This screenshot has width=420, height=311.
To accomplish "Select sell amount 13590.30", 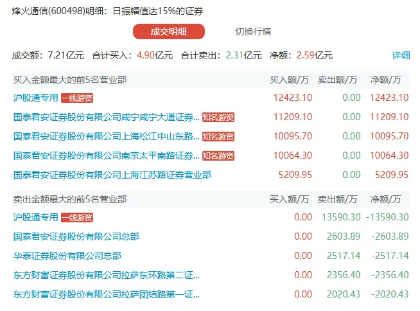I will [x=341, y=217].
